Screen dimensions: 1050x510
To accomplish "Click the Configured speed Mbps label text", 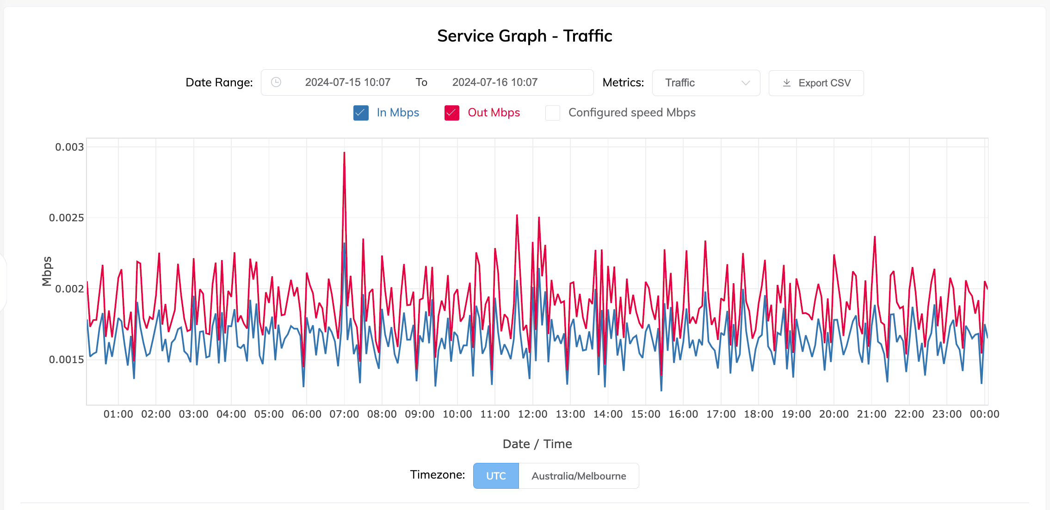I will (x=632, y=112).
